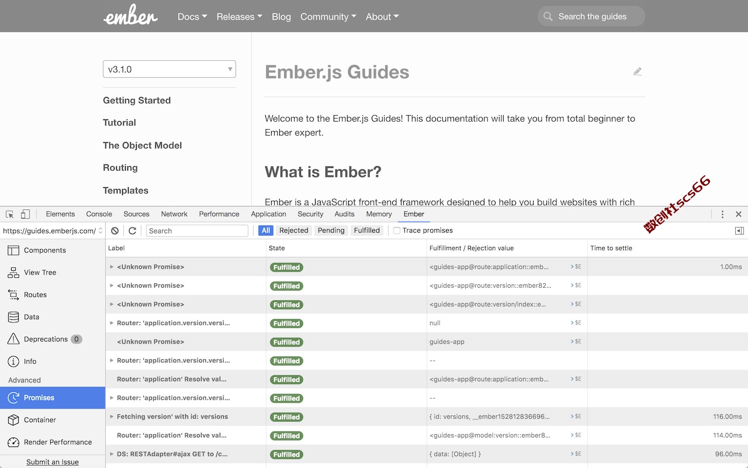Click search magnifier icon in guides search
The image size is (748, 468).
[x=548, y=16]
